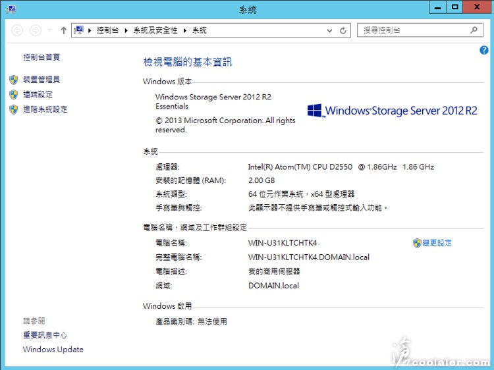Minimize the 系統 window
Screen dimensions: 494x370
pyautogui.click(x=437, y=7)
